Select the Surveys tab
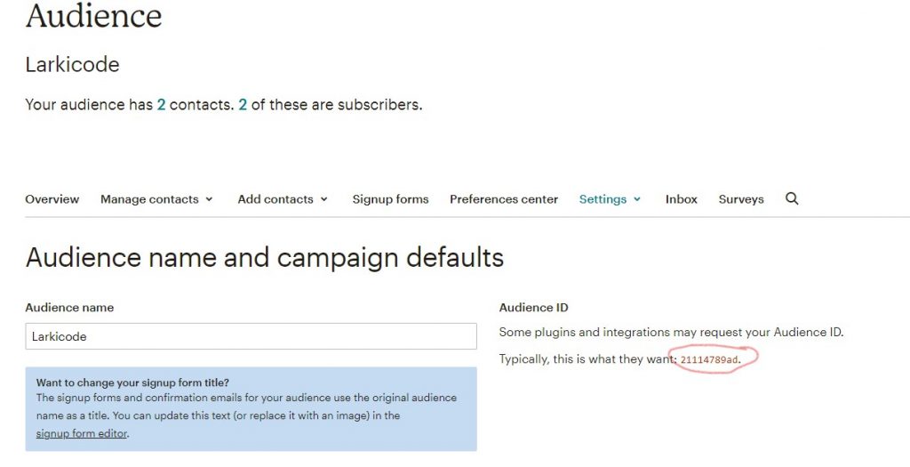This screenshot has height=467, width=910. (741, 199)
